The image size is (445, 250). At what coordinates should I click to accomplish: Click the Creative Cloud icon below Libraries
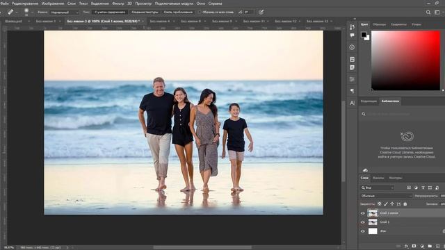[407, 136]
